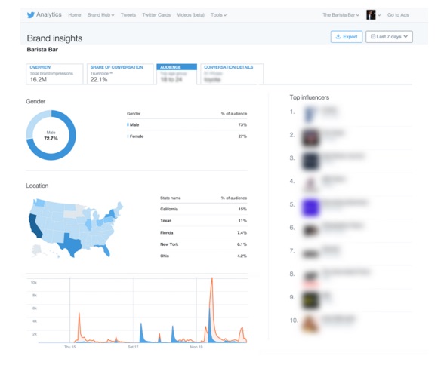
Task: Go to the Tweets section
Action: pos(128,15)
